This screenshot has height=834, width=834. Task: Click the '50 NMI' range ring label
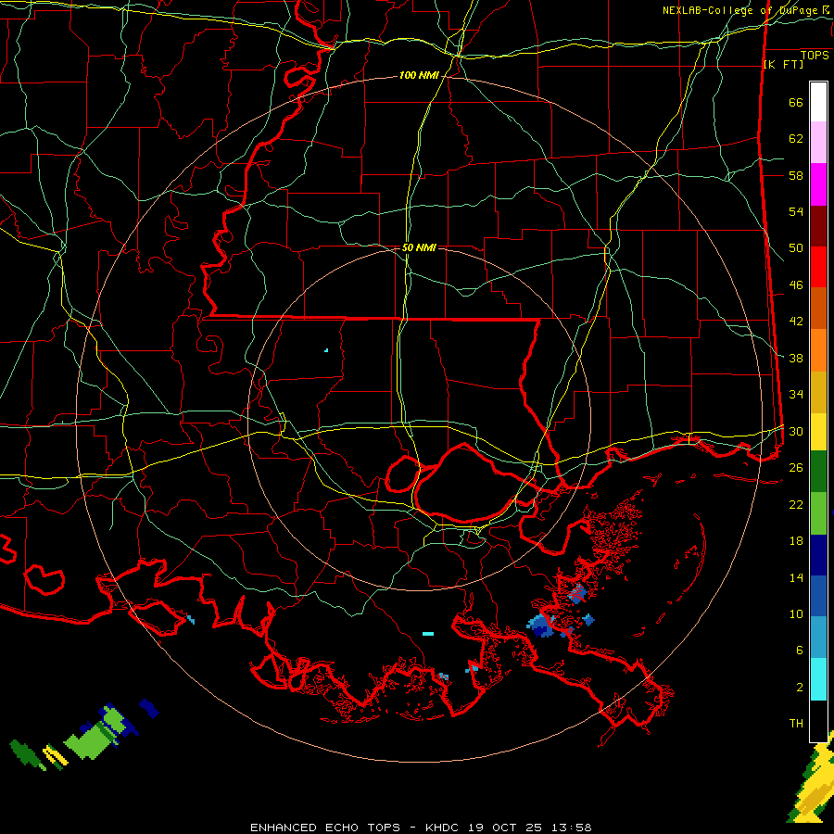pyautogui.click(x=419, y=247)
